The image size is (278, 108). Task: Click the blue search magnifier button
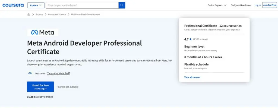(122, 5)
